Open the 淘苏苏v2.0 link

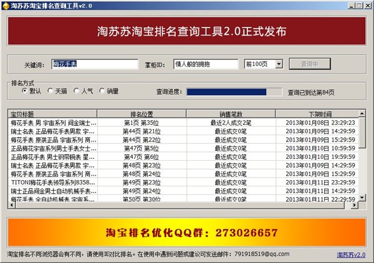pyautogui.click(x=351, y=255)
